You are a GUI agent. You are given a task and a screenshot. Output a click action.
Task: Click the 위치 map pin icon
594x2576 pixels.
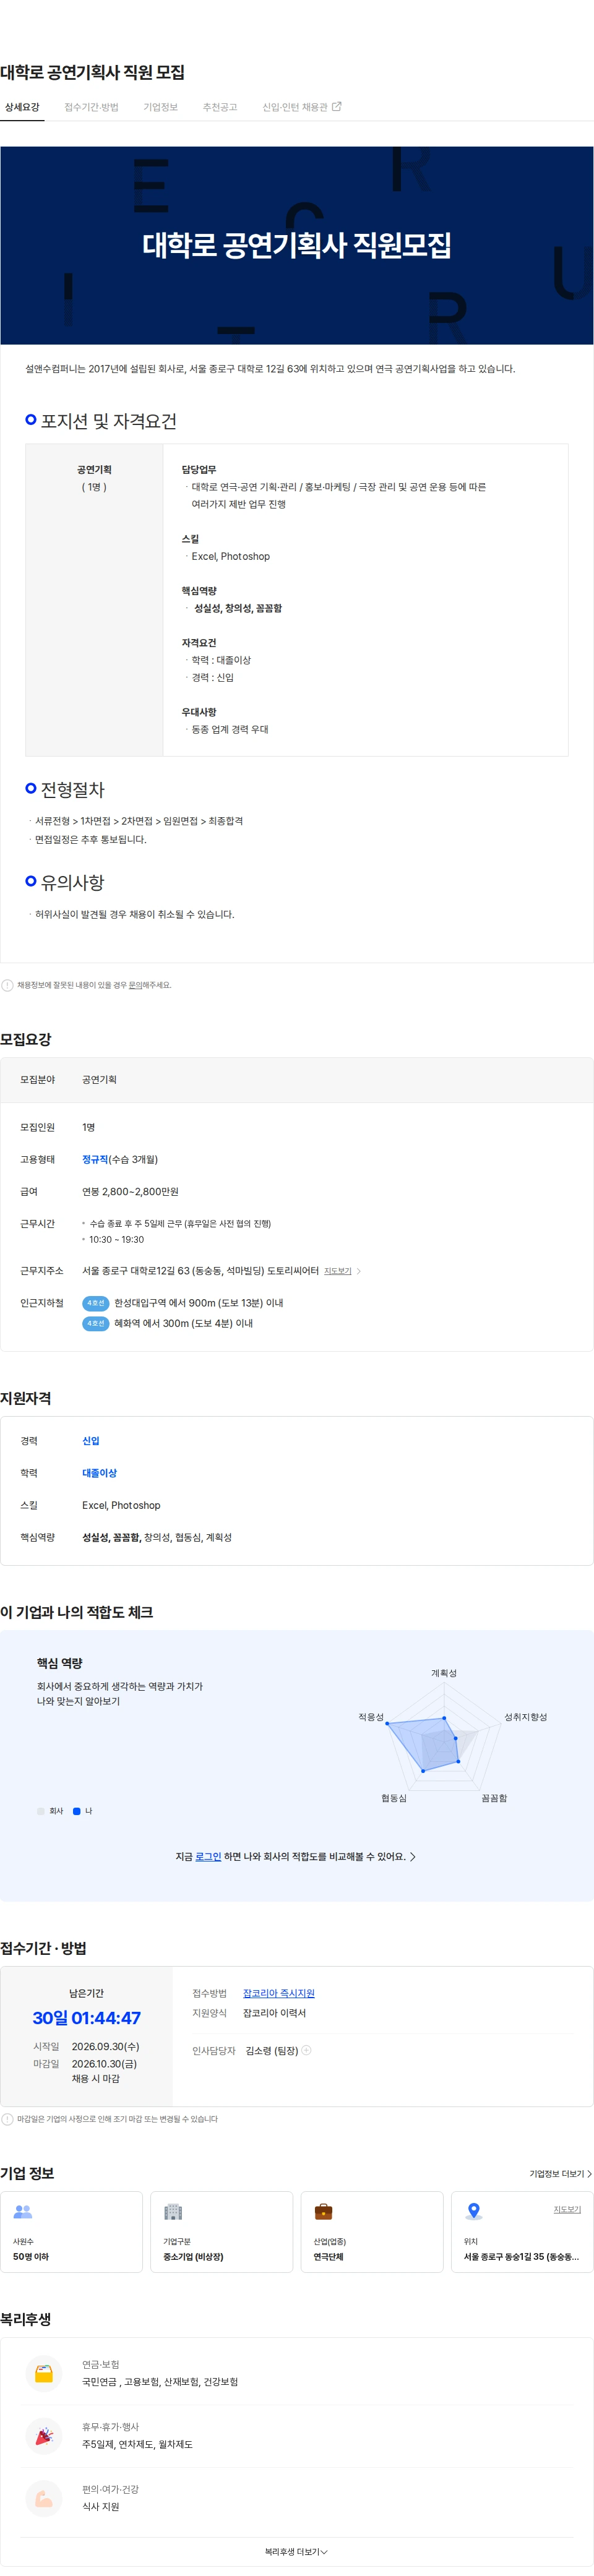tap(474, 2212)
